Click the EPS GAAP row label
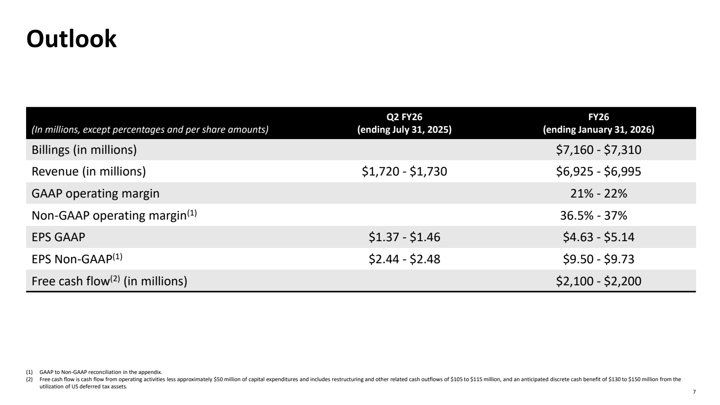Viewport: 720px width, 405px height. tap(58, 237)
